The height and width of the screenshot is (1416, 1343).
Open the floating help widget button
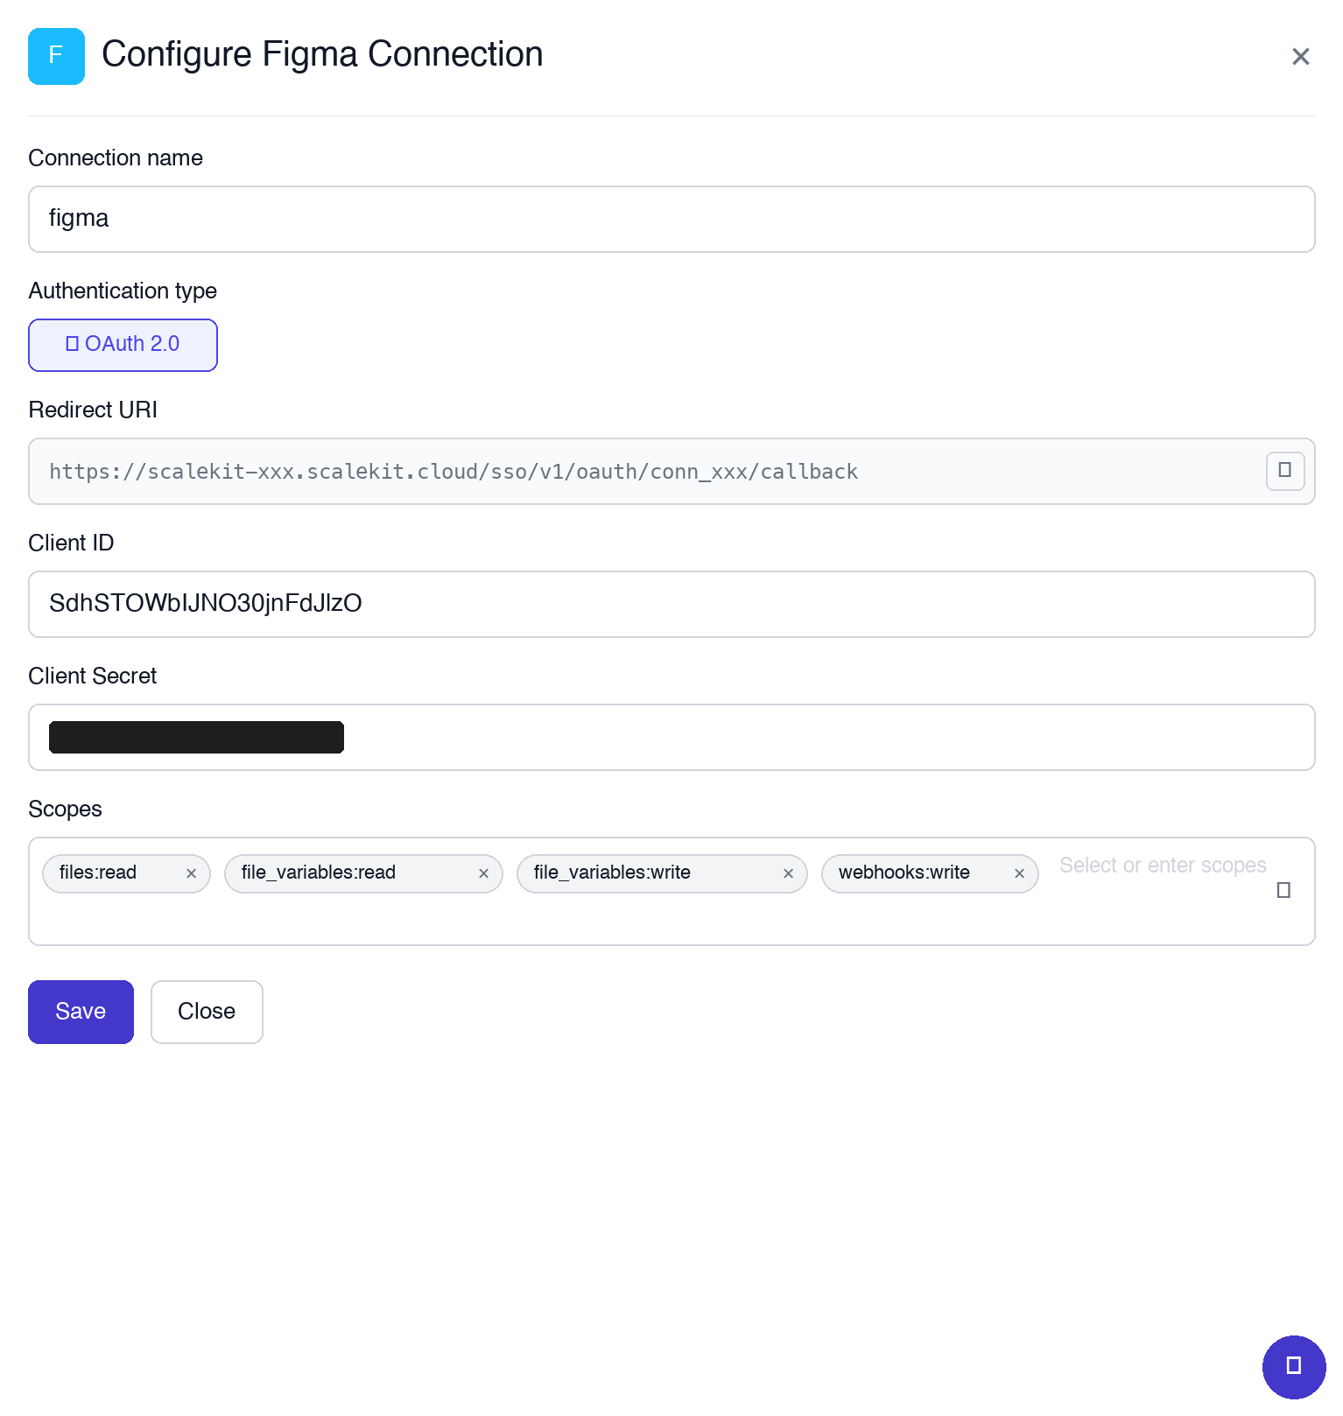(1293, 1366)
